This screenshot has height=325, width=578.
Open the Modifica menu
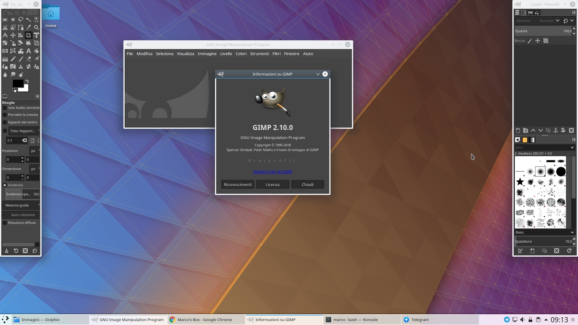click(x=144, y=54)
